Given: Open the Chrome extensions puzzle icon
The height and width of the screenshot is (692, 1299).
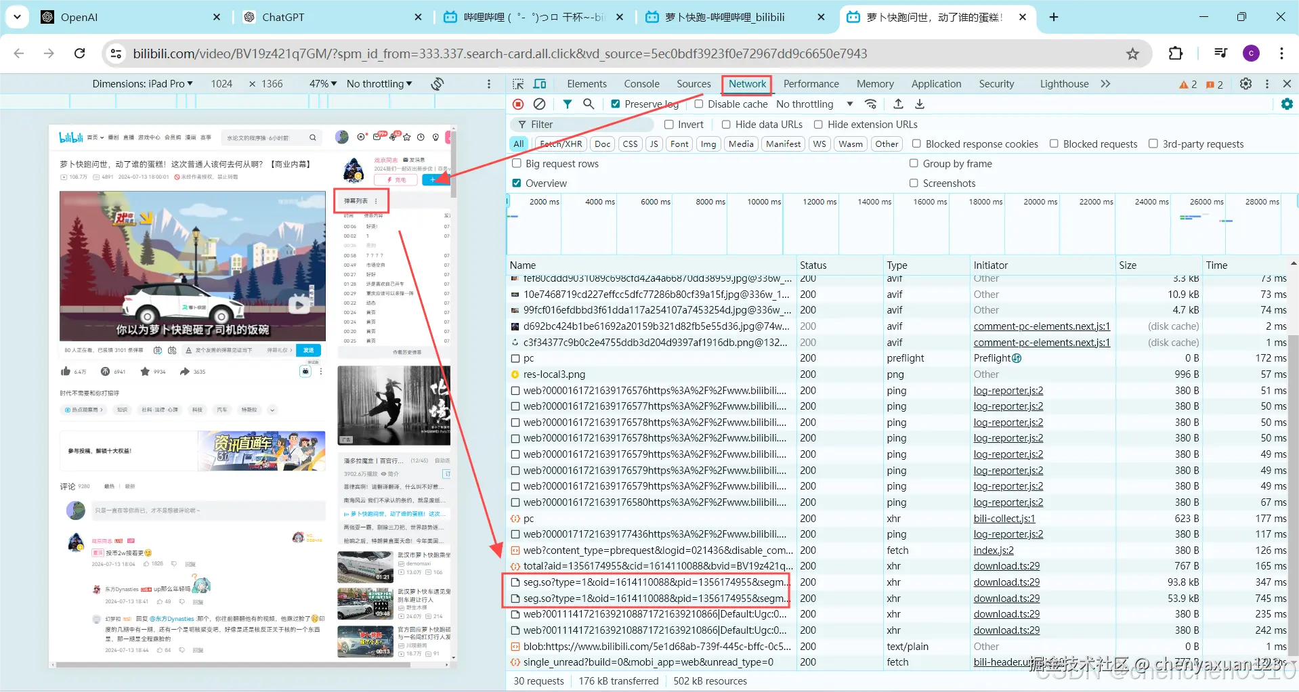Looking at the screenshot, I should point(1176,53).
